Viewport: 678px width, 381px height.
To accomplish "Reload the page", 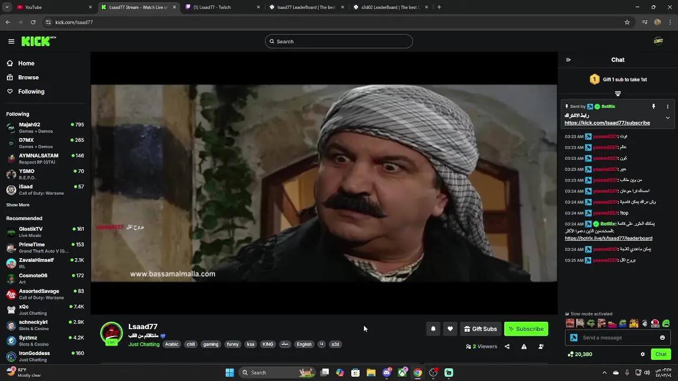I will coord(33,22).
